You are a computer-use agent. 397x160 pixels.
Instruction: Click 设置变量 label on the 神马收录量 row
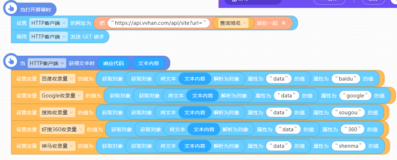27,146
